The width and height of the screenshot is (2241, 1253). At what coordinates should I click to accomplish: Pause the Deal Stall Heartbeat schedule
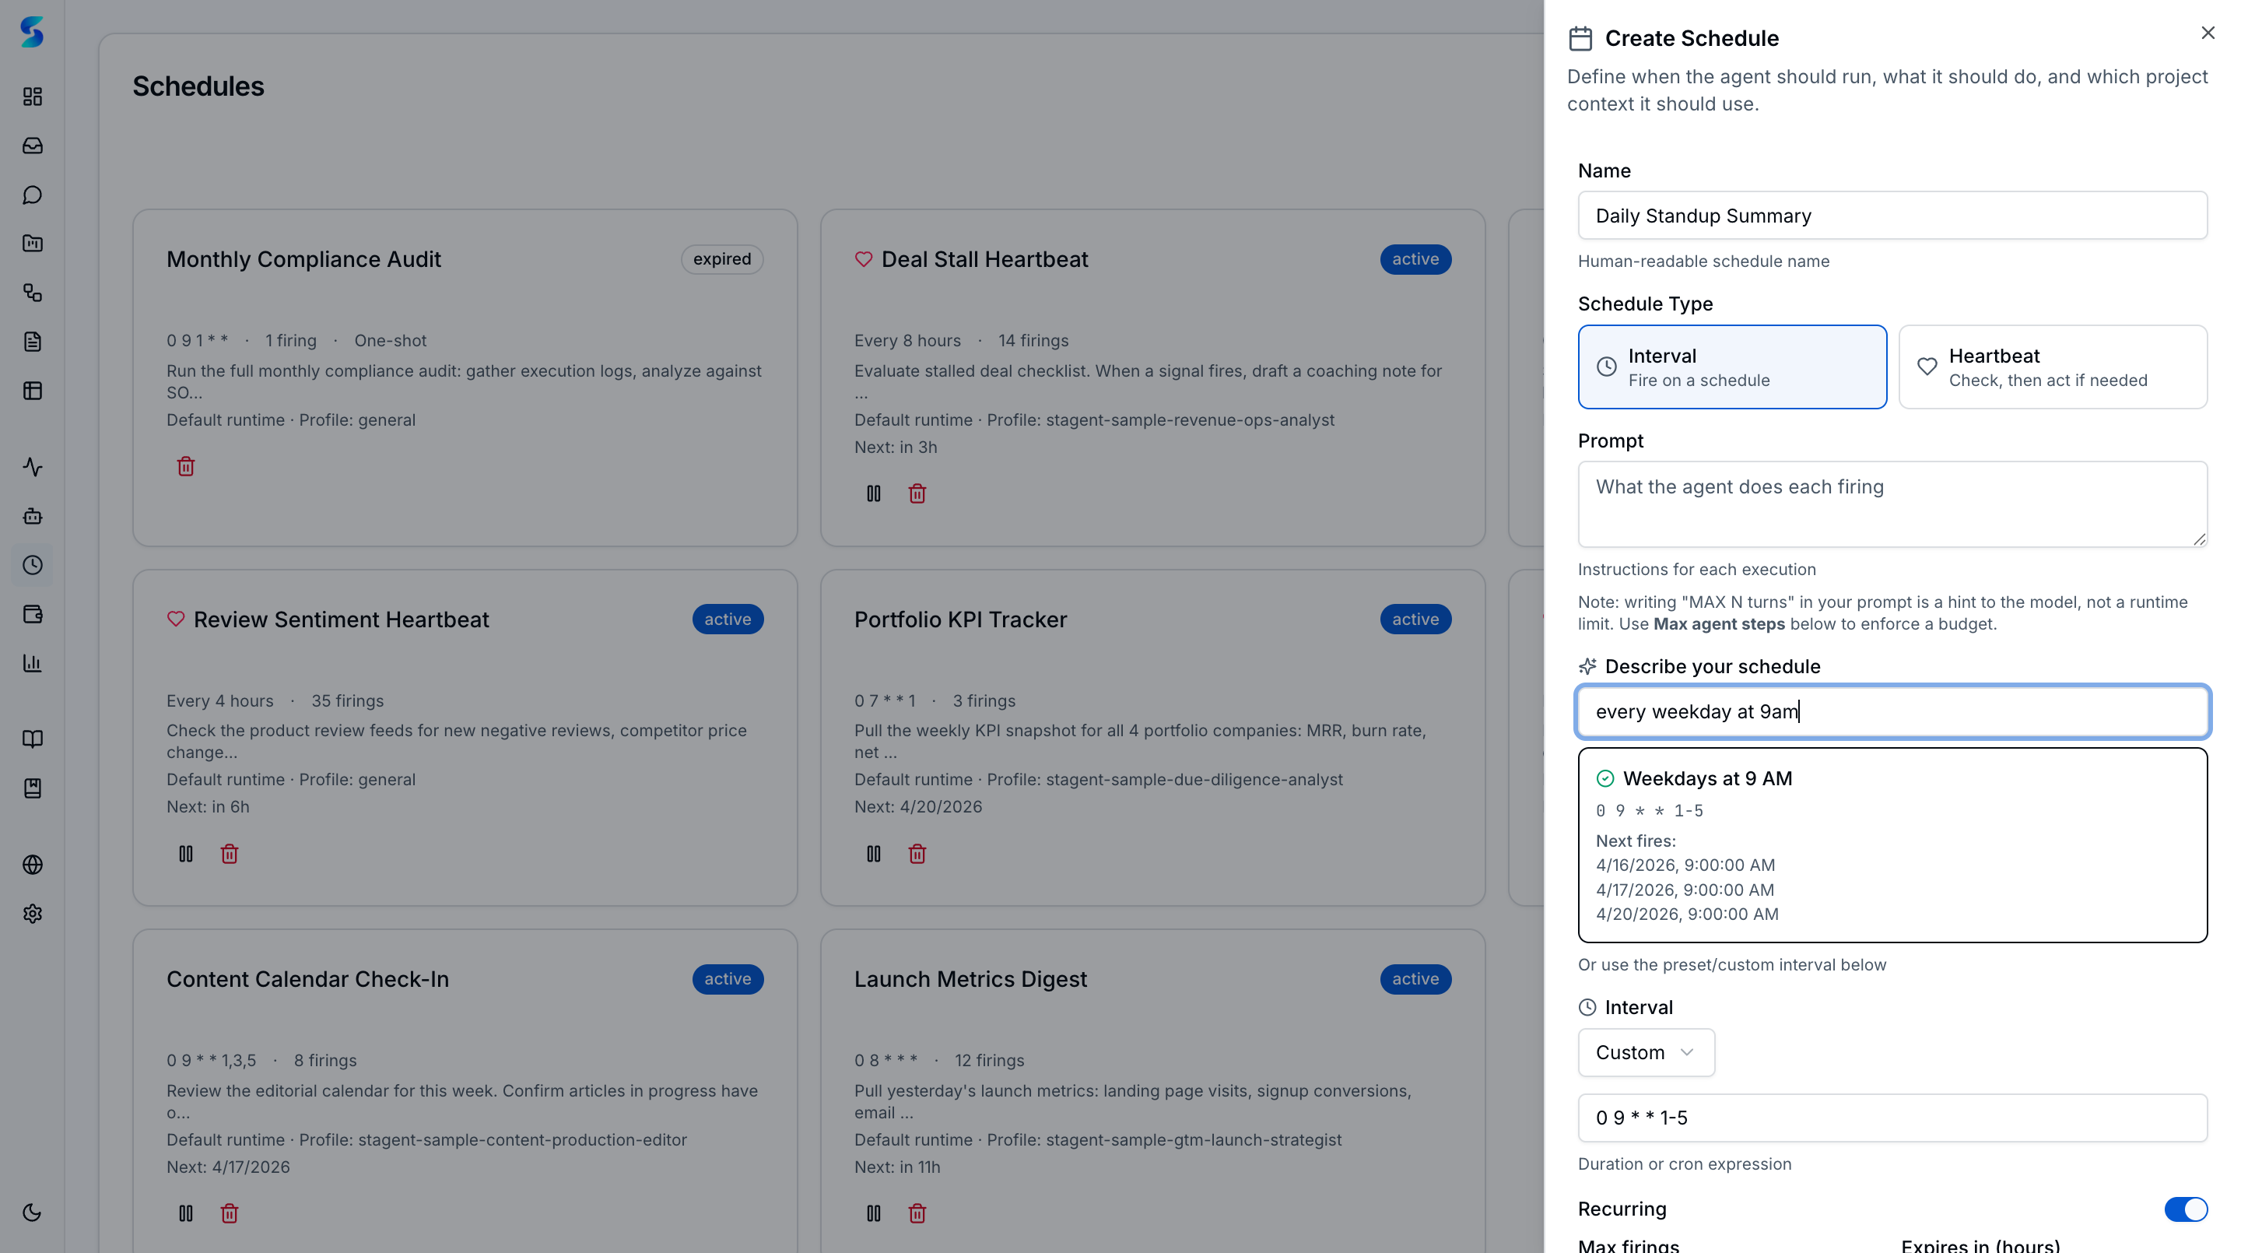click(x=873, y=493)
